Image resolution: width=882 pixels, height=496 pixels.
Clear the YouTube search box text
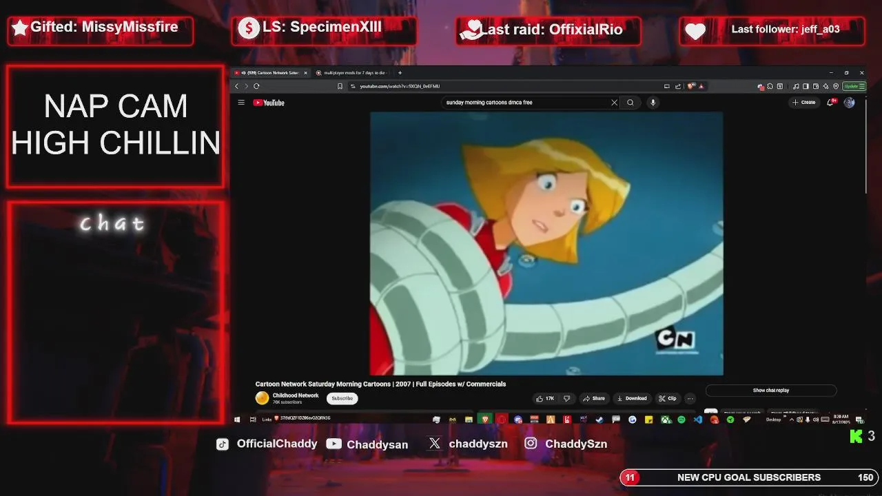[614, 103]
